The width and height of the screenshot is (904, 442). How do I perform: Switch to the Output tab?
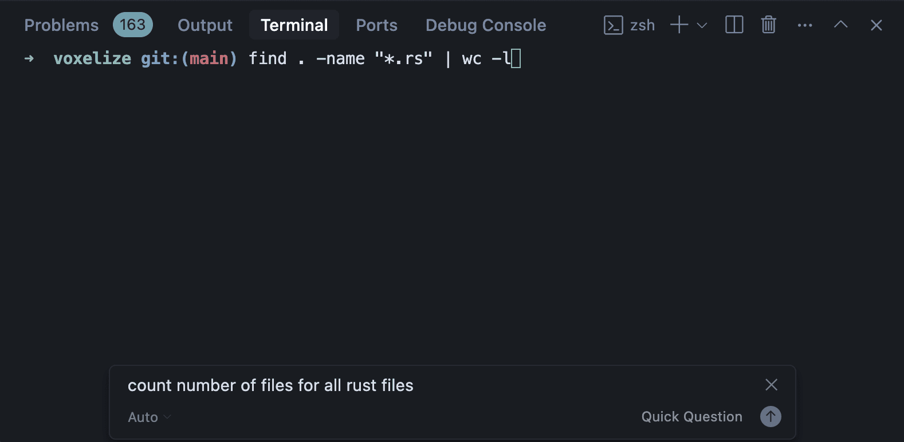pyautogui.click(x=205, y=25)
